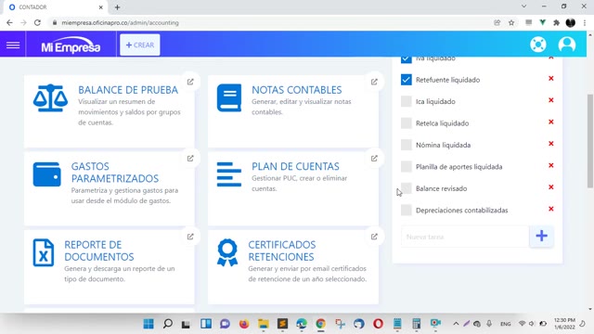Open Chrome three-dot menu
Viewport: 594px width, 334px height.
tap(585, 22)
